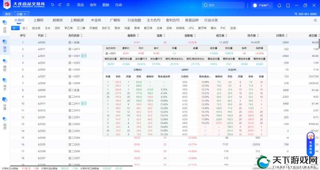Viewport: 320px width, 170px height.
Task: Open the 主力合约 tab
Action: 153,20
